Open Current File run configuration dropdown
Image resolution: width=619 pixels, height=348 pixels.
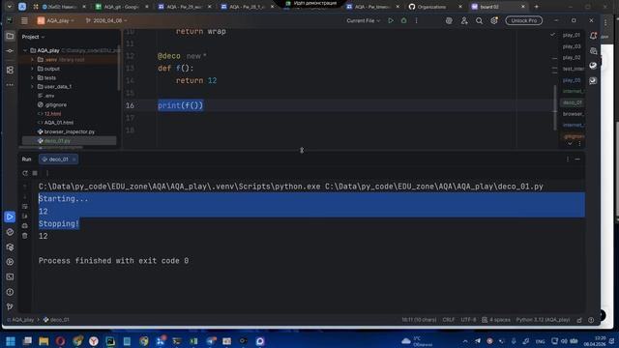[364, 20]
